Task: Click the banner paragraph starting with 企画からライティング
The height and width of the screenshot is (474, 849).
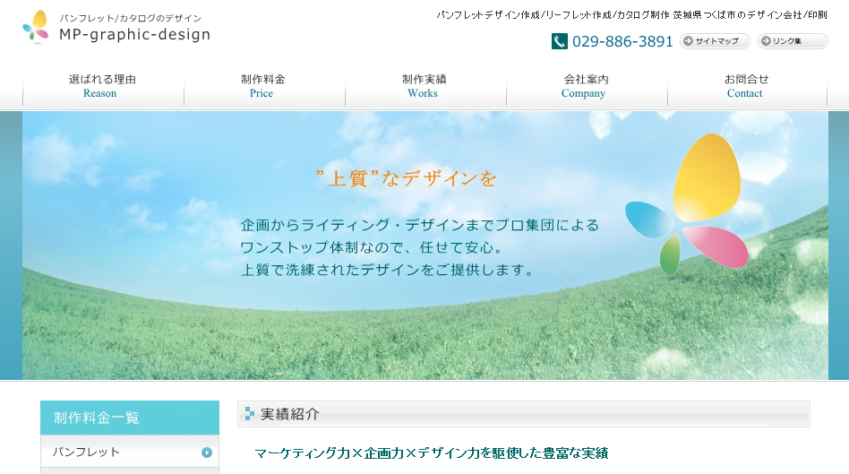Action: click(419, 246)
